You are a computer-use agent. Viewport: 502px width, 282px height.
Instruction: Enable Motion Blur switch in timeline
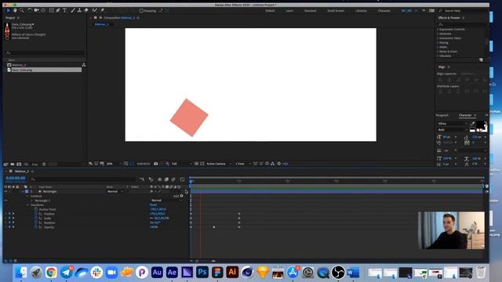coord(173,179)
